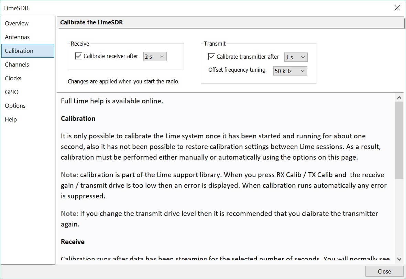406x279 pixels.
Task: Open the transmitter delay 1 s dropdown
Action: point(296,57)
